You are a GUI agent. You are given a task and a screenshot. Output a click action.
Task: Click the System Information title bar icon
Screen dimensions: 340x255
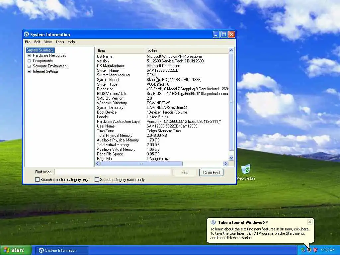[27, 34]
